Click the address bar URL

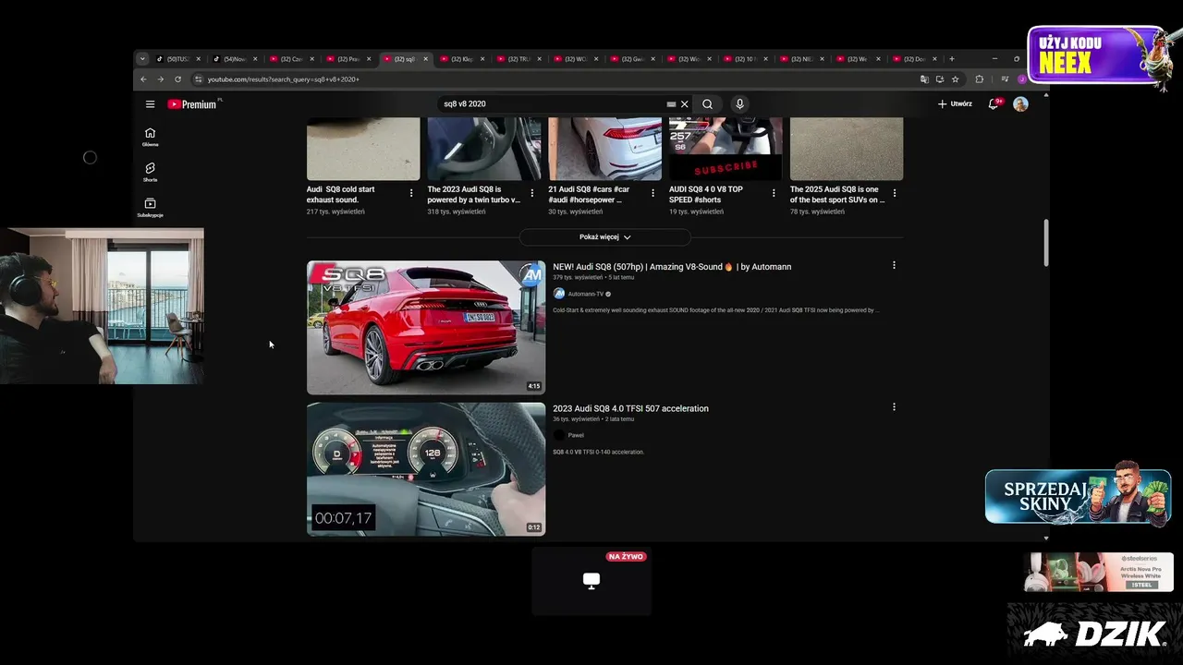[284, 79]
